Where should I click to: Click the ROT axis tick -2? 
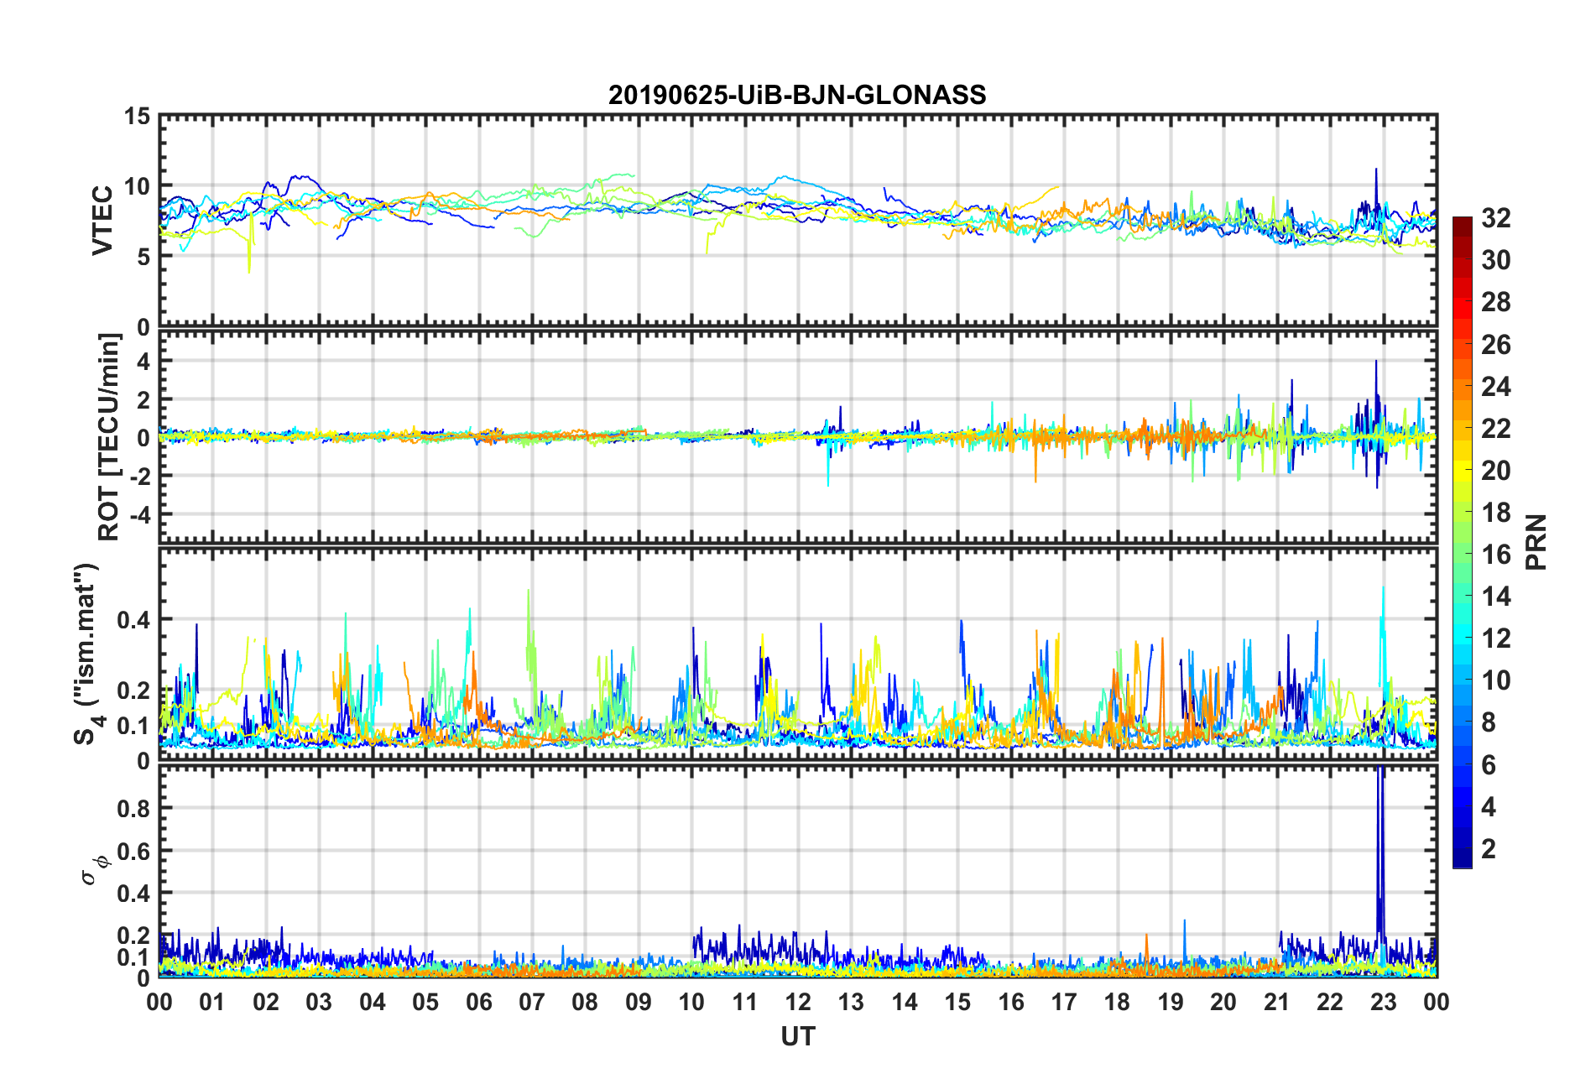tap(140, 476)
